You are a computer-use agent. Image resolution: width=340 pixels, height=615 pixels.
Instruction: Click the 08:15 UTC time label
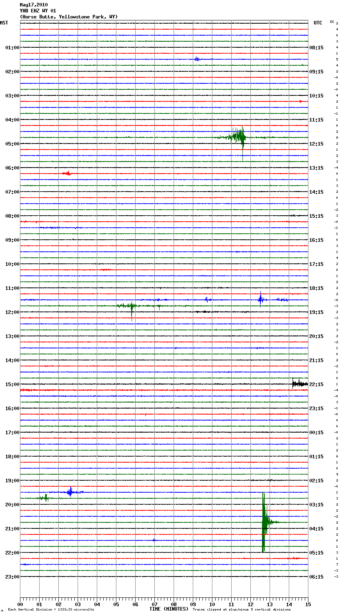pos(316,47)
